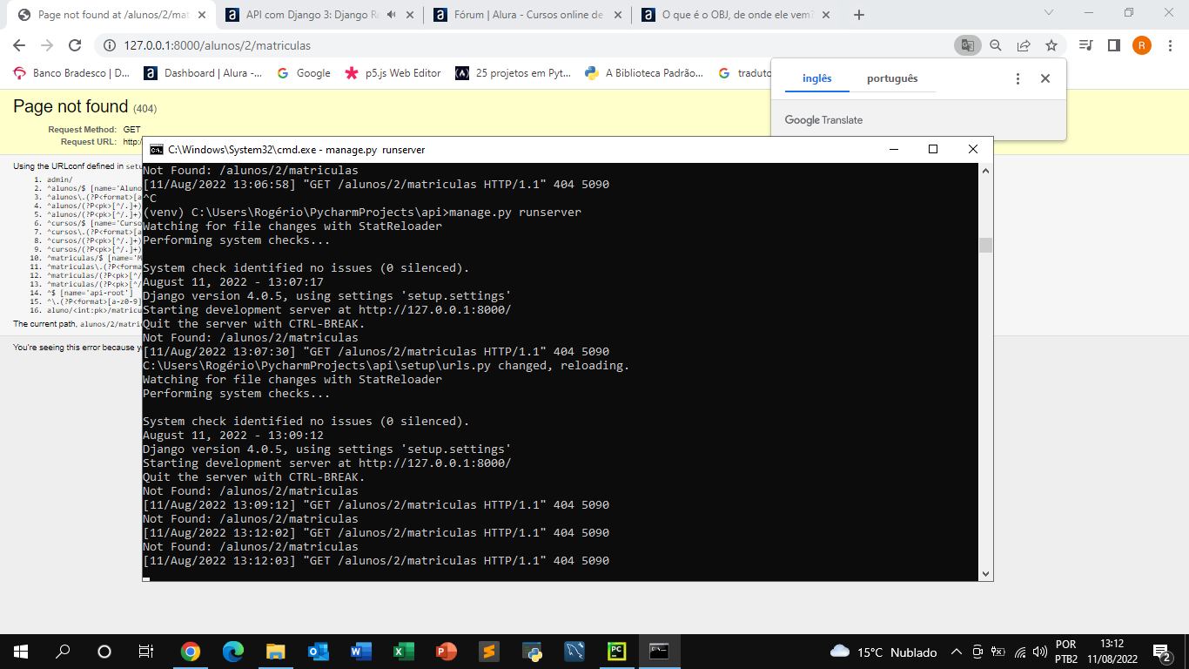Open the media controls icon in Chrome toolbar
1189x669 pixels.
pos(1085,45)
